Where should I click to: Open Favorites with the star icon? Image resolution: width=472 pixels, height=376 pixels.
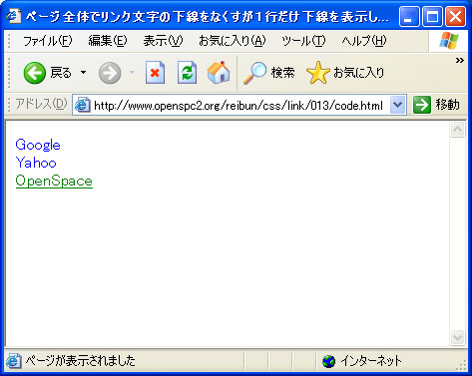coord(317,73)
